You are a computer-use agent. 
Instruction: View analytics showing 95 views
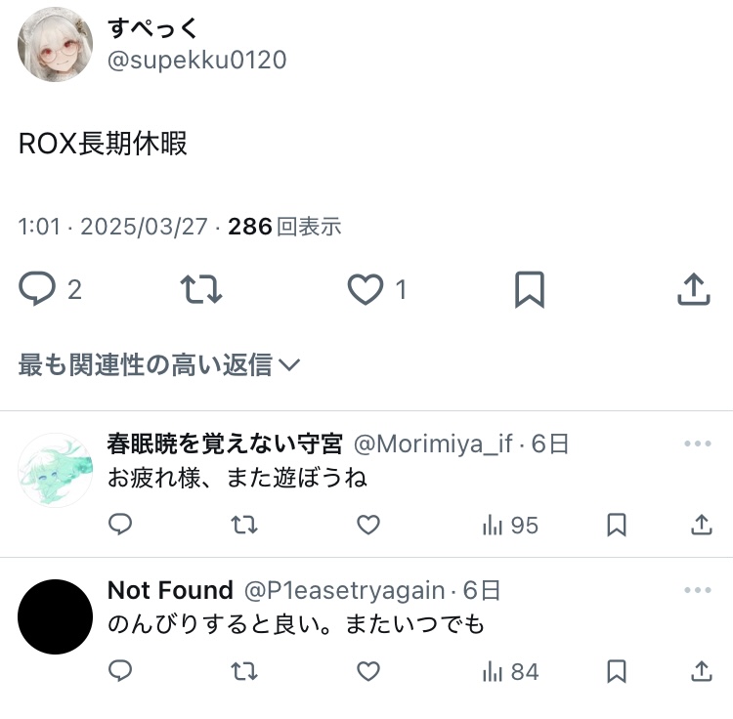tap(510, 526)
